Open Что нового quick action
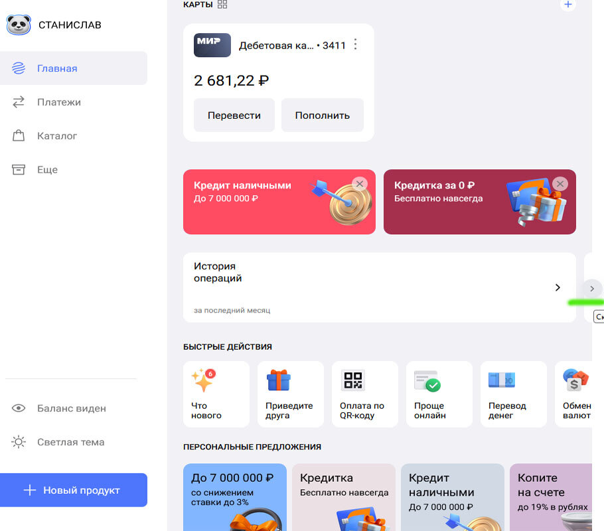The height and width of the screenshot is (531, 604). (216, 394)
